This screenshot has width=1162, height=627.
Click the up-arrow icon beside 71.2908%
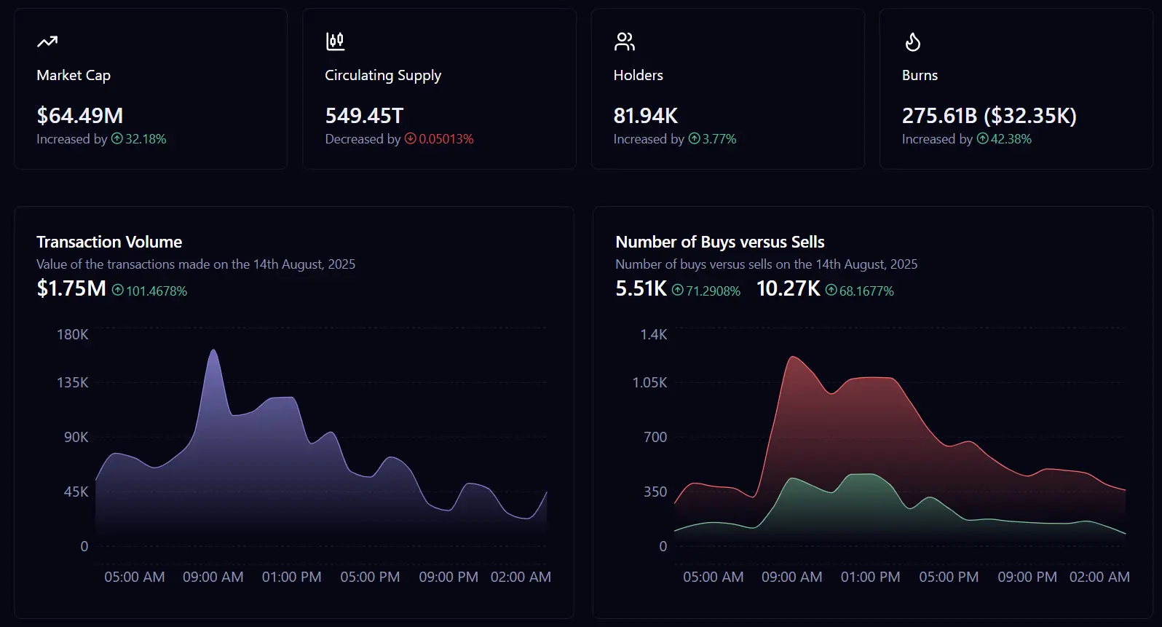[x=678, y=290]
